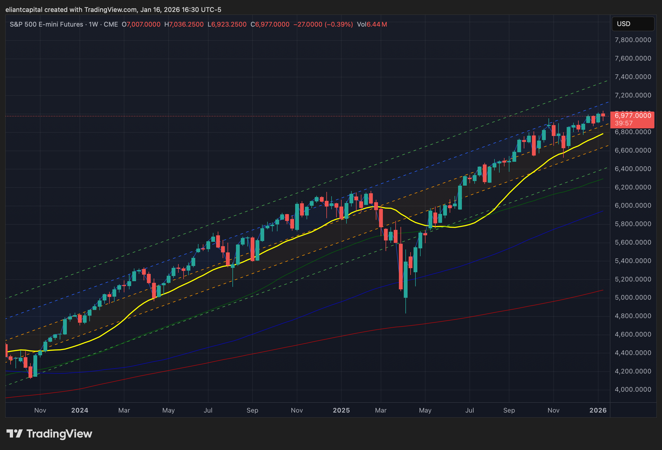Screen dimensions: 662x450
Task: Click the TradingView wordmark text at the bottom
Action: [x=59, y=434]
